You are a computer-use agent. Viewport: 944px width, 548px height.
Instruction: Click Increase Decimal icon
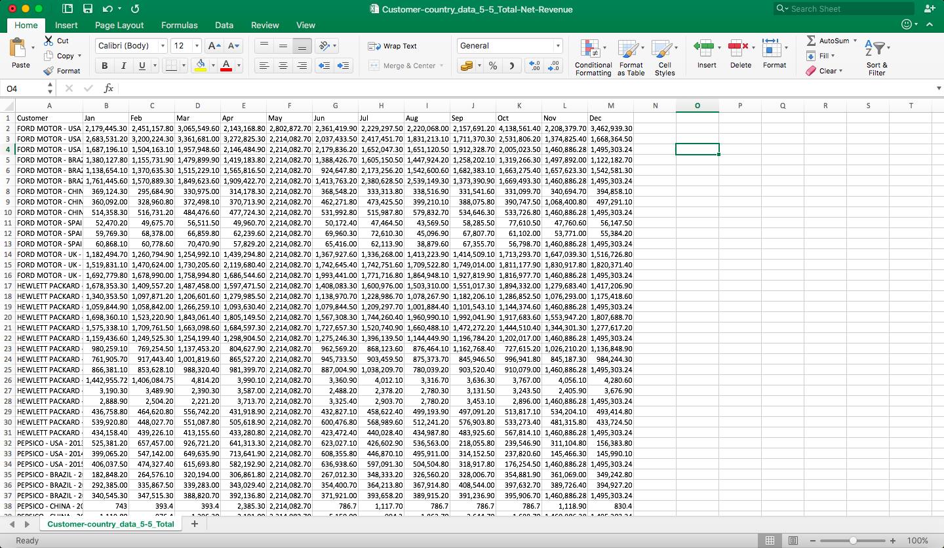(535, 66)
